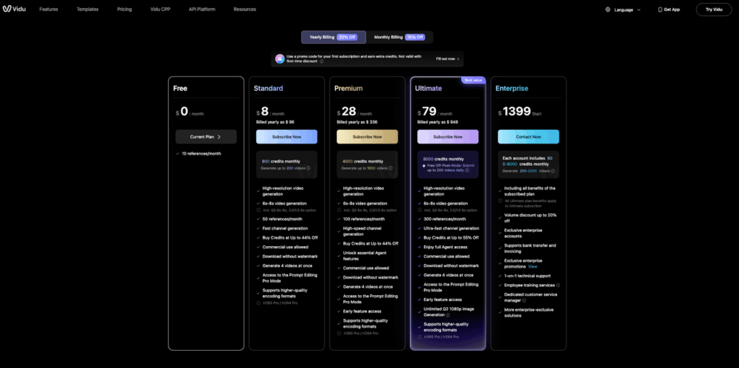The width and height of the screenshot is (739, 368).
Task: Click '300 references/month' feature
Action: pyautogui.click(x=445, y=219)
